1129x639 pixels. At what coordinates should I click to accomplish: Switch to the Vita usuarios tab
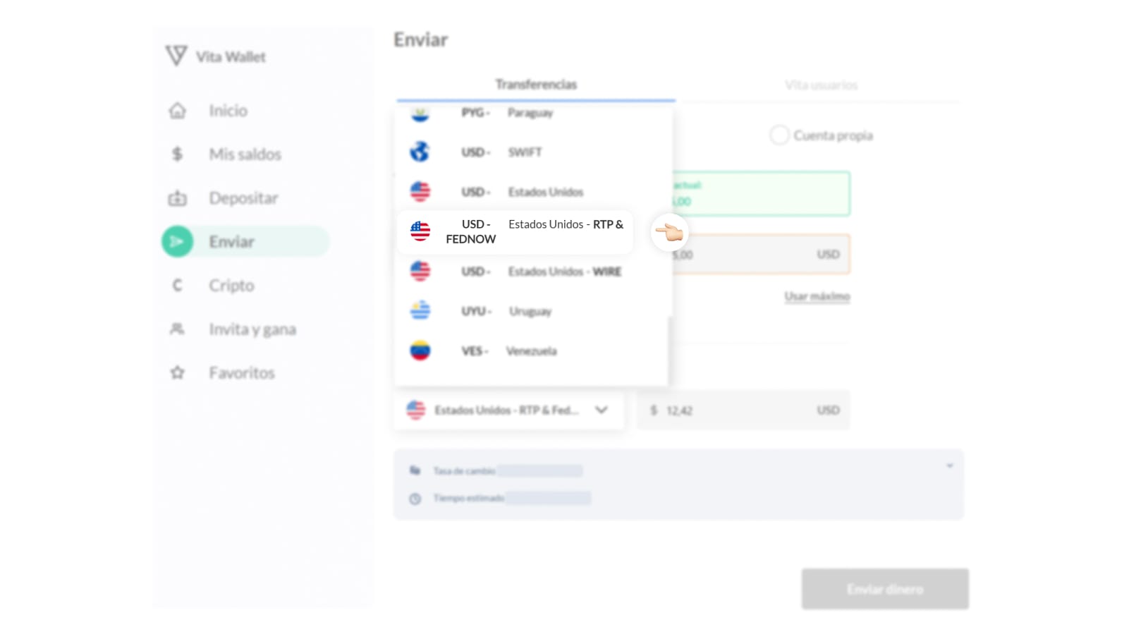click(821, 84)
